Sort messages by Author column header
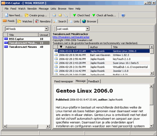Viewport: 157px width, 136px height. (100, 47)
